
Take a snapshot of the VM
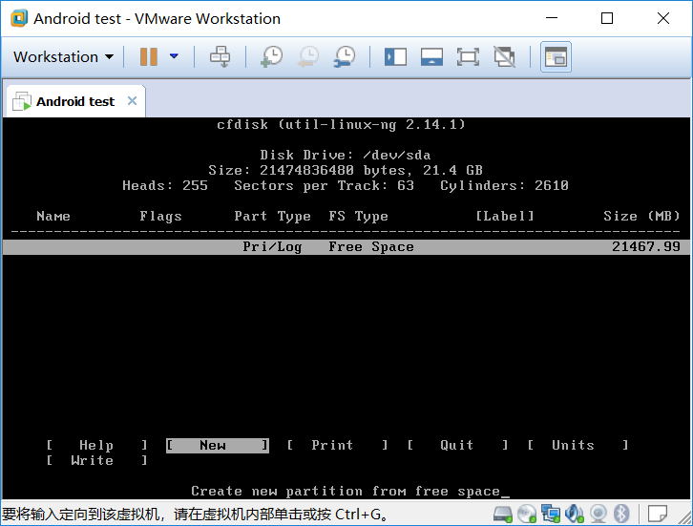[x=271, y=57]
